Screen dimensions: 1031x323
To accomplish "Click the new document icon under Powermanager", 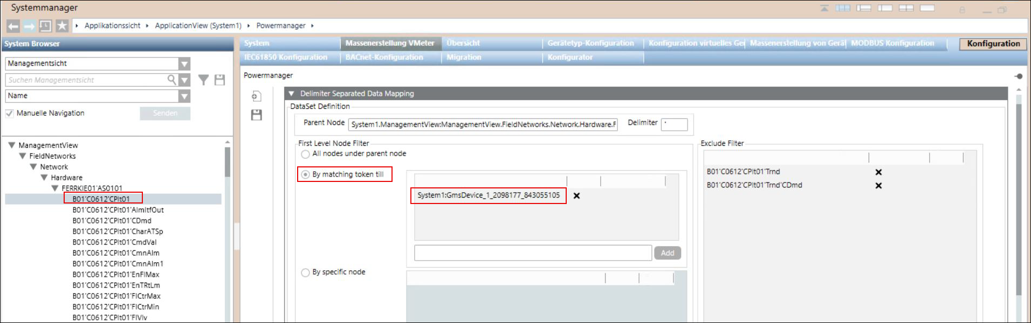I will [257, 96].
